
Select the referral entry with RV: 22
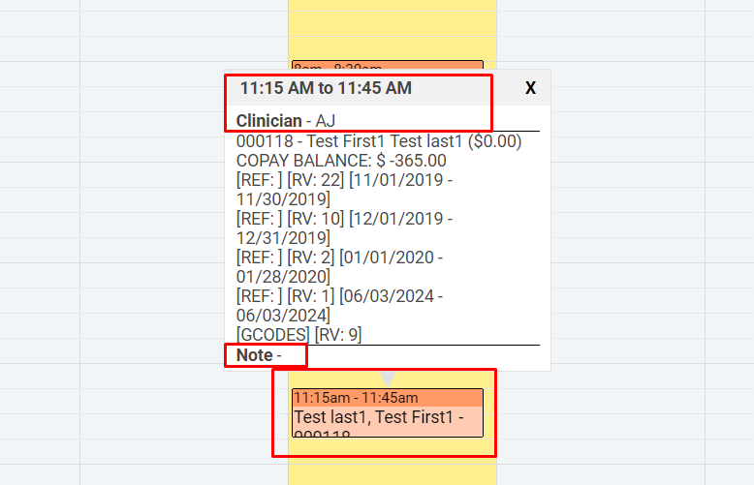(x=344, y=189)
